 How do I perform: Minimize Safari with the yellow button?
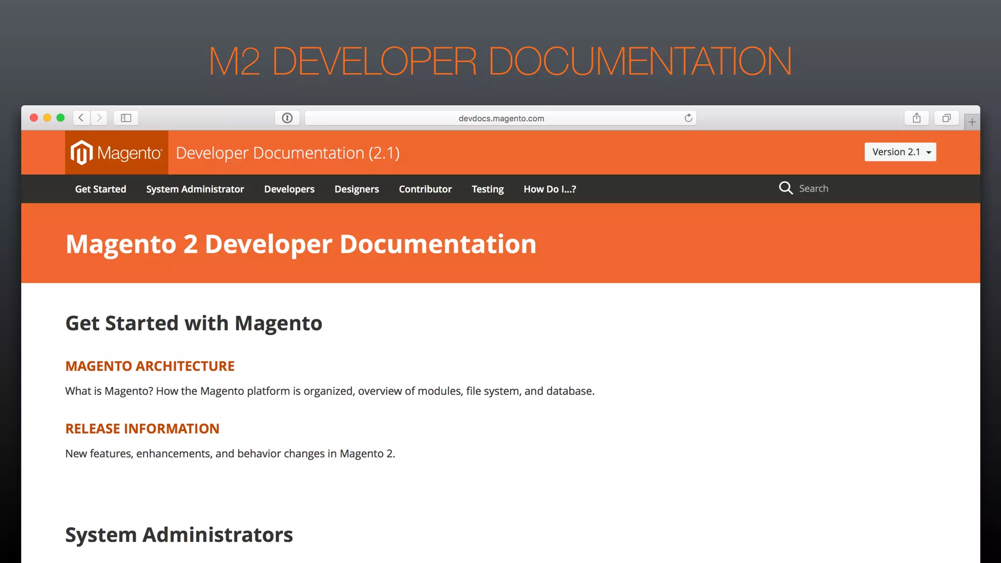[x=47, y=118]
